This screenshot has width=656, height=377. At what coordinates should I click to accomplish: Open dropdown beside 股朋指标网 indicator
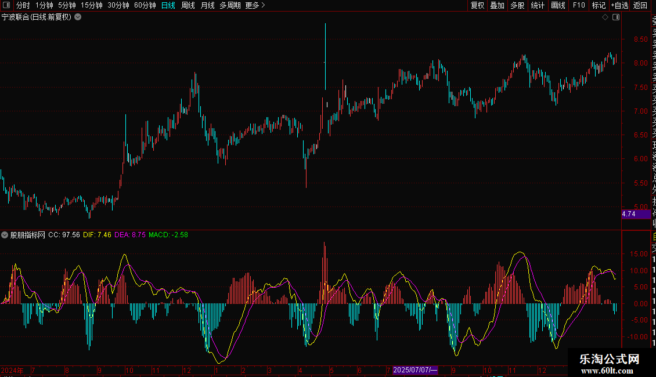pyautogui.click(x=5, y=235)
